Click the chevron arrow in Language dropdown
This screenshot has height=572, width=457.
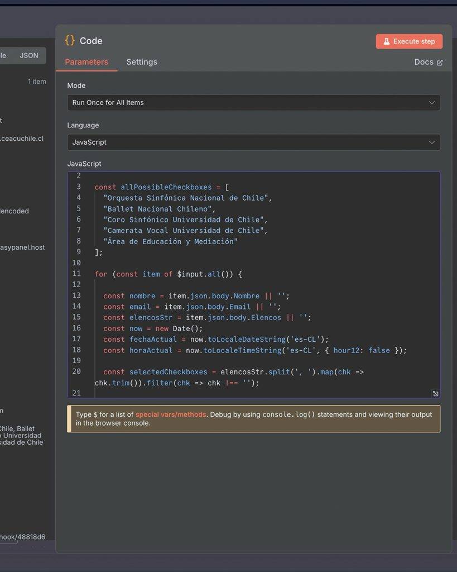click(432, 142)
